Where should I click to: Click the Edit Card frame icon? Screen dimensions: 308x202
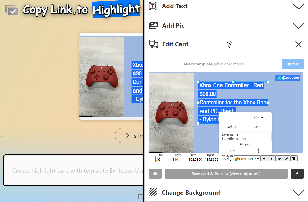[153, 44]
